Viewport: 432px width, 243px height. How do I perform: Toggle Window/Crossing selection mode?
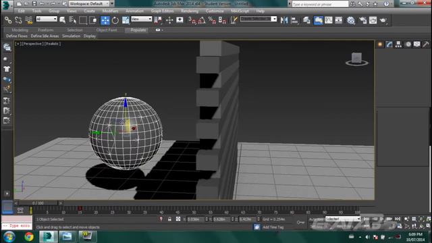(x=93, y=20)
